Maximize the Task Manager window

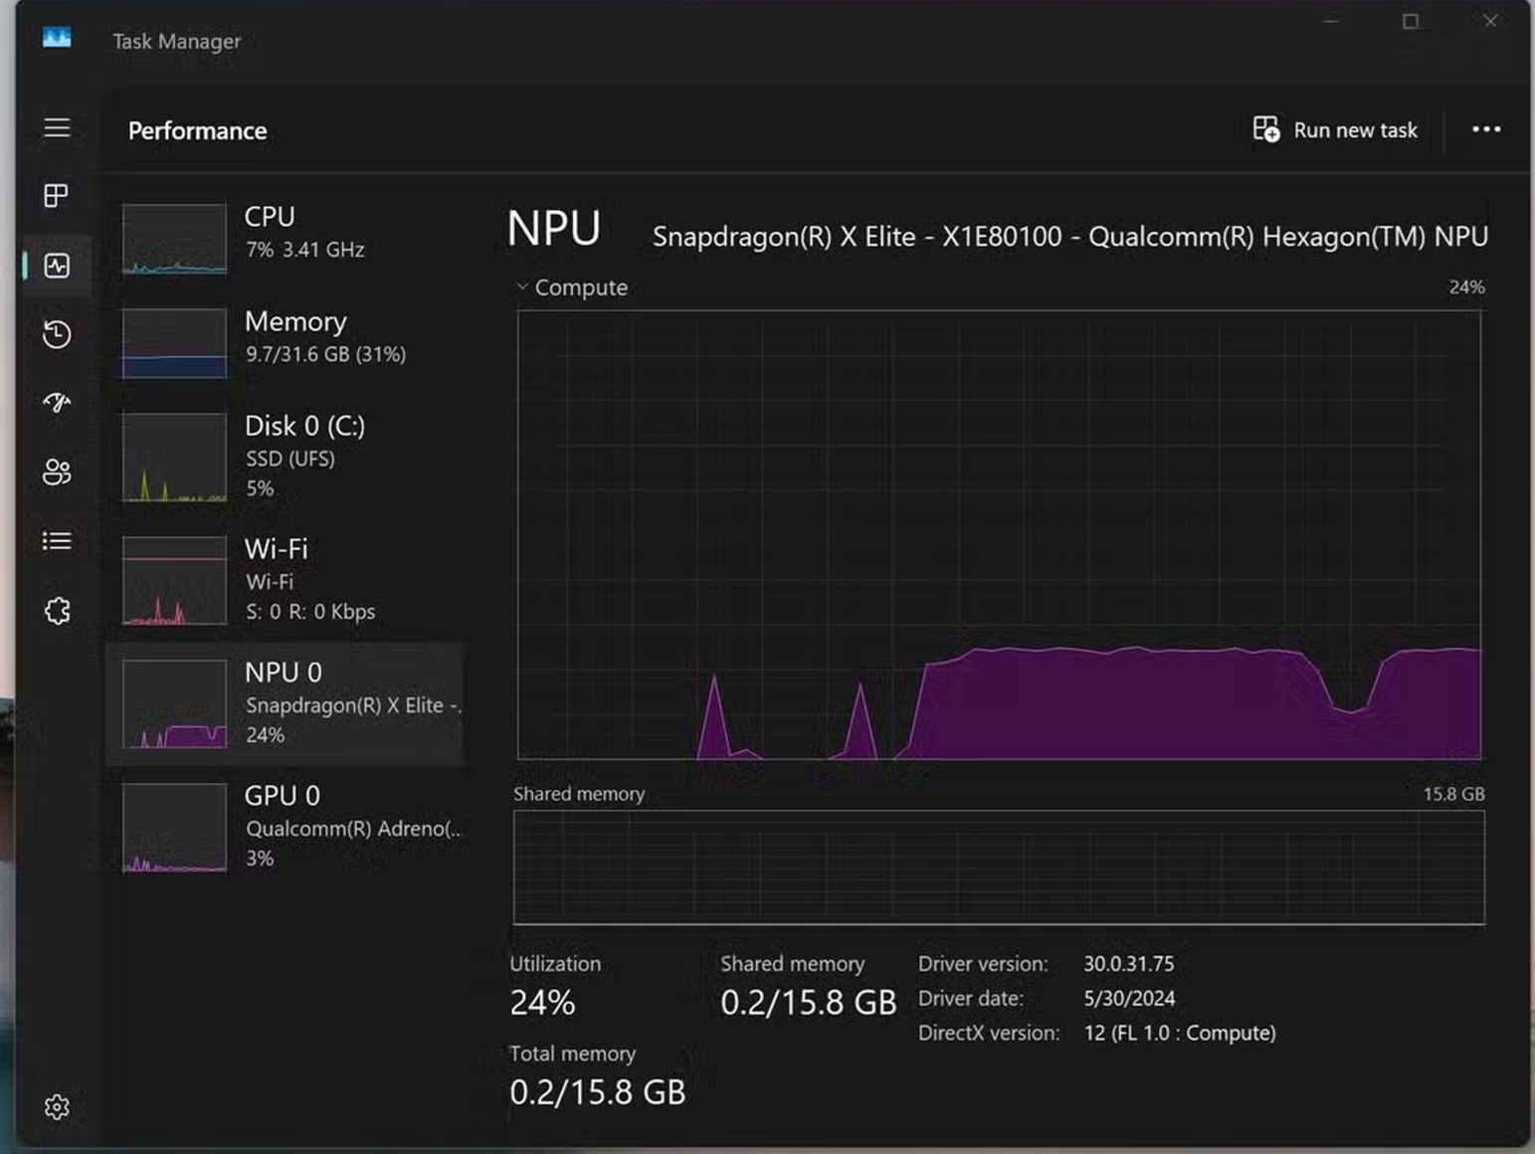[x=1411, y=21]
